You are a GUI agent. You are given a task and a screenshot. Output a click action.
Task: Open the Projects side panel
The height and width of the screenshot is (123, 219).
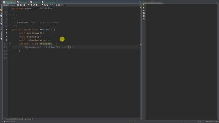tap(1, 8)
